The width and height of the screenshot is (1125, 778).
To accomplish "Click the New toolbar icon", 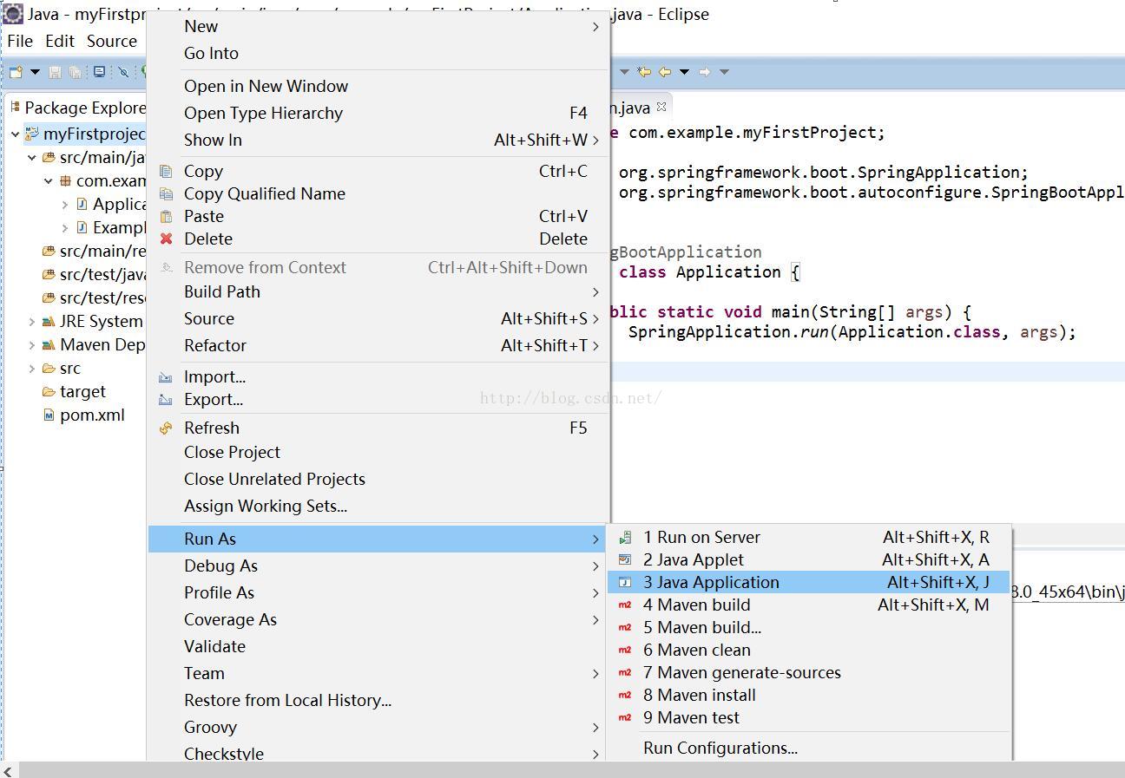I will coord(16,72).
